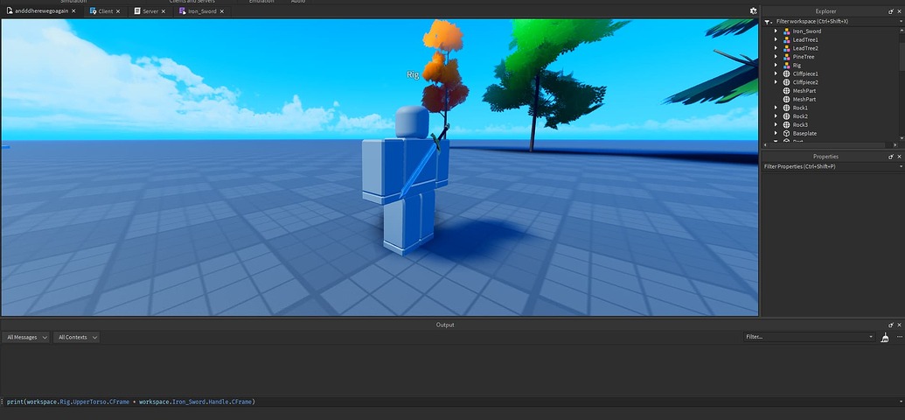Expand the Rock3 node
Viewport: 905px width, 420px height.
click(x=776, y=125)
